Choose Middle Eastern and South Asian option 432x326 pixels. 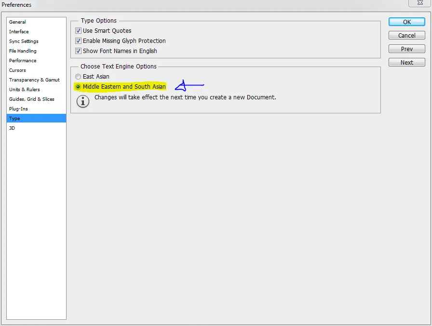tap(78, 87)
